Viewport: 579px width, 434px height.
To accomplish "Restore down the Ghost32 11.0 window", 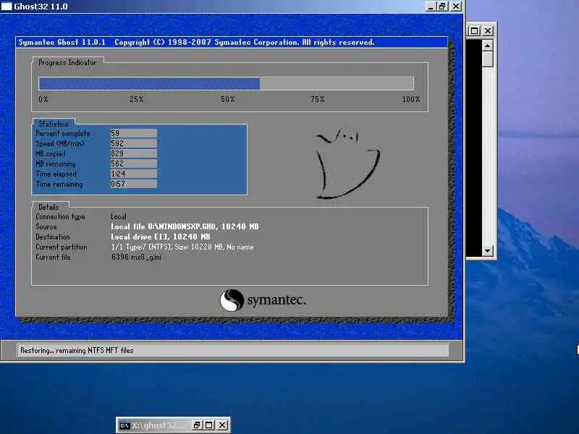I will 442,7.
